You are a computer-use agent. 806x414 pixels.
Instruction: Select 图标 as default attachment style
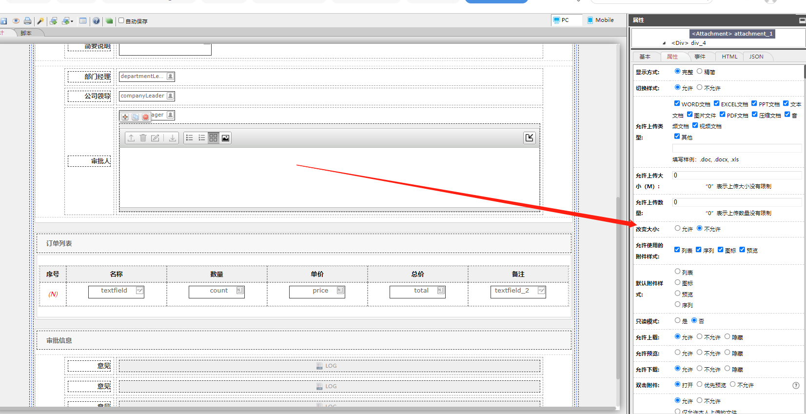click(x=677, y=282)
